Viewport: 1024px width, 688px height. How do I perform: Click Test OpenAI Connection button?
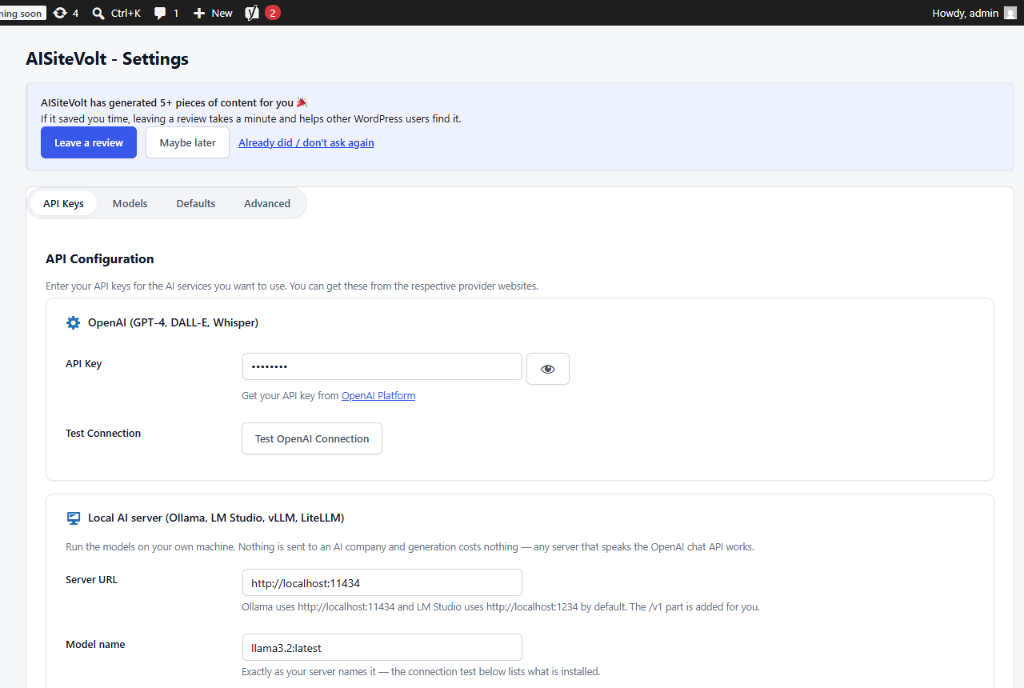click(x=312, y=438)
